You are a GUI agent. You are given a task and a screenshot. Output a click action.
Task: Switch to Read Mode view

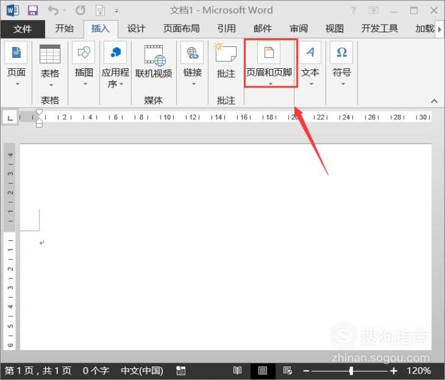237,370
